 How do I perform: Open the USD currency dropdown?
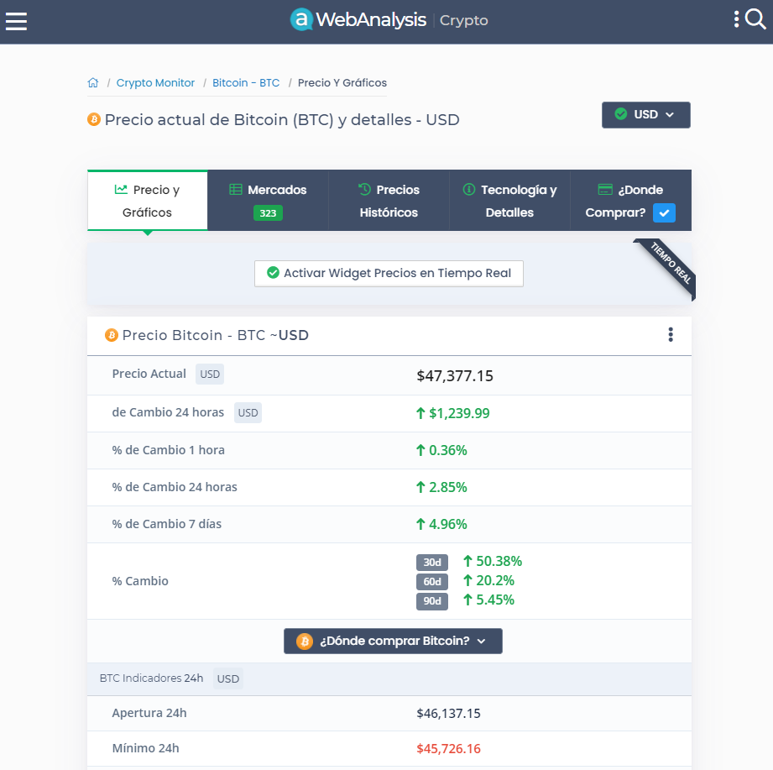(645, 115)
